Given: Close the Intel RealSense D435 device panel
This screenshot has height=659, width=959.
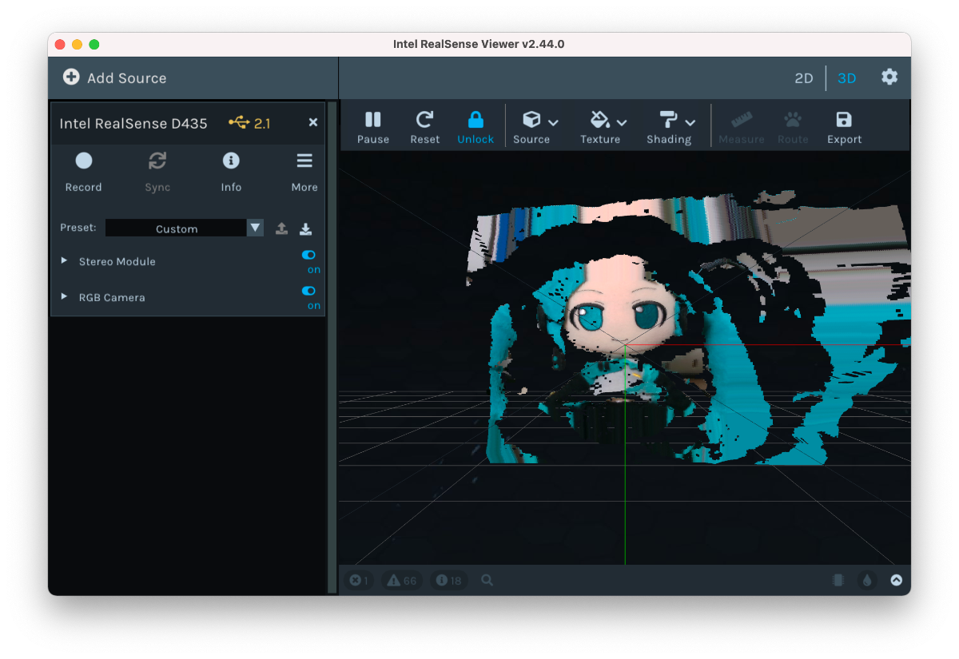Looking at the screenshot, I should (313, 122).
